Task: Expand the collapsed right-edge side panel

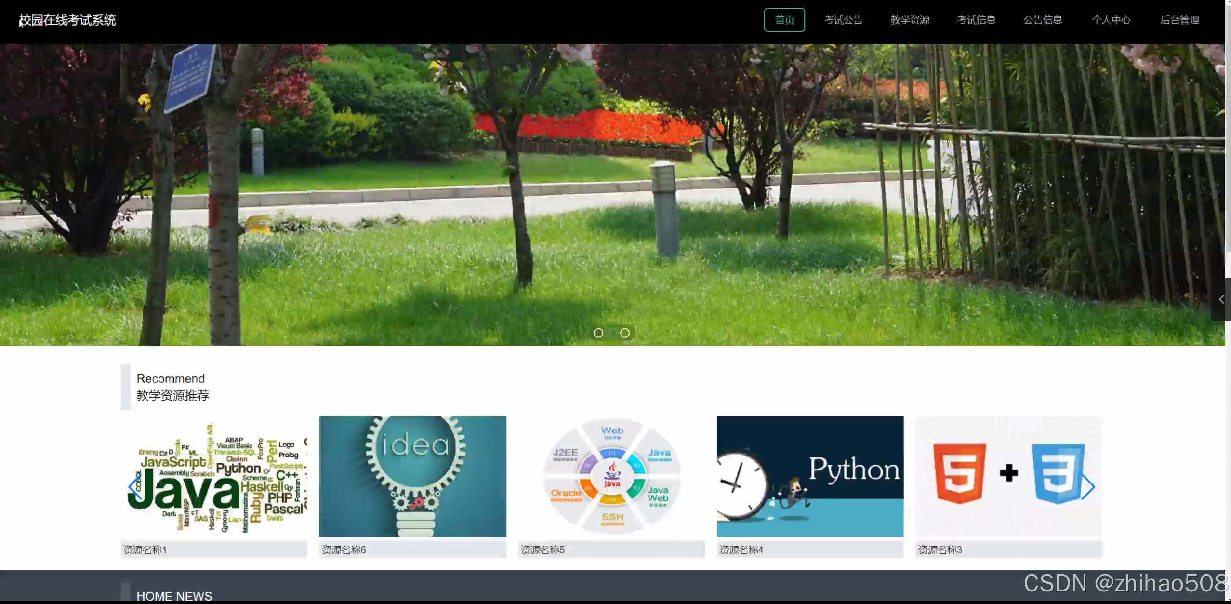Action: pyautogui.click(x=1221, y=299)
